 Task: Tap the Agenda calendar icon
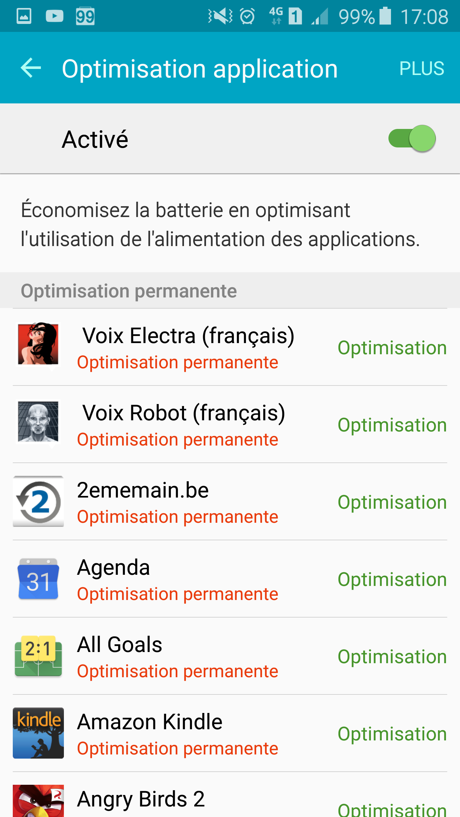(x=38, y=579)
